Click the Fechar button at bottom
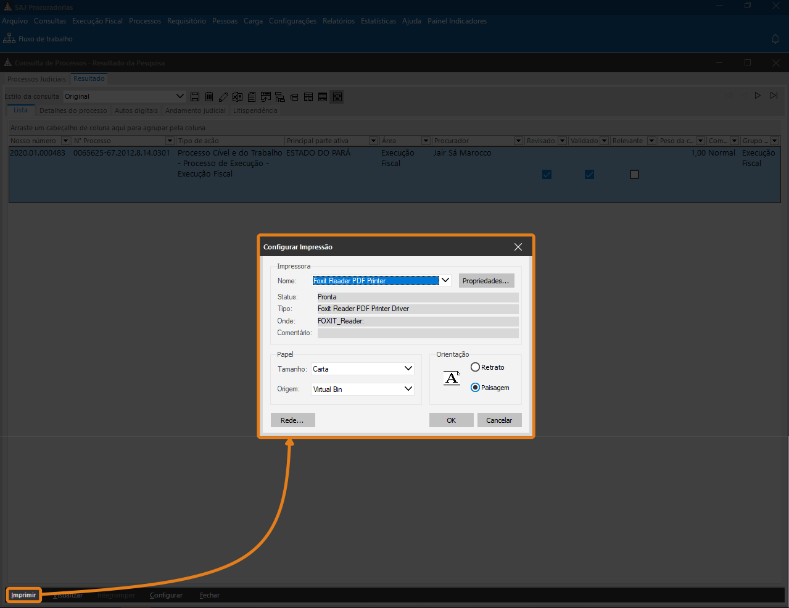The width and height of the screenshot is (789, 608). coord(210,595)
